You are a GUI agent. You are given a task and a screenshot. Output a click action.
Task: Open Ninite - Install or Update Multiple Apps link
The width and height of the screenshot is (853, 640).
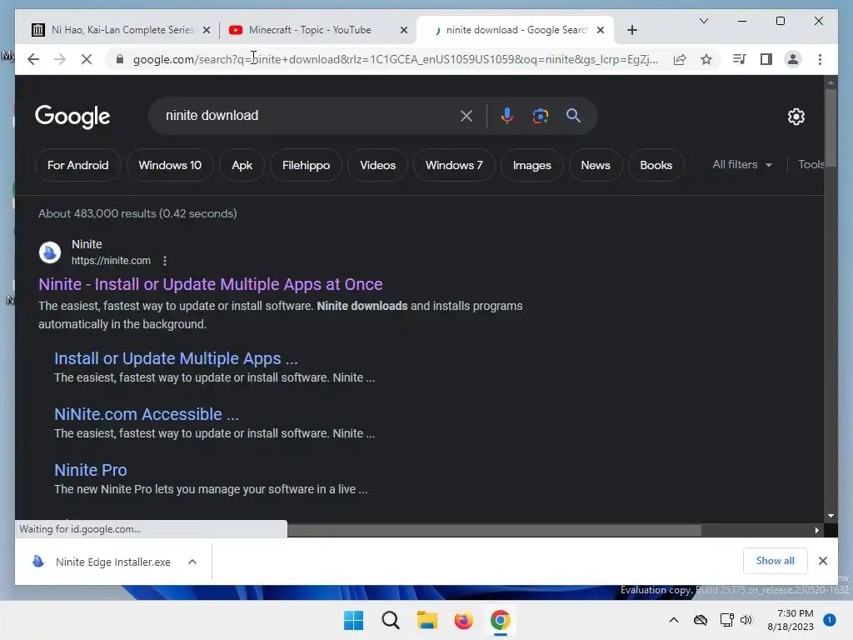(211, 284)
